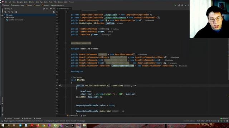Click the Assets folder breadcrumb
The image size is (229, 128).
click(29, 5)
